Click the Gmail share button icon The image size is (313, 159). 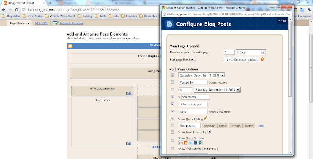pyautogui.click(x=181, y=143)
